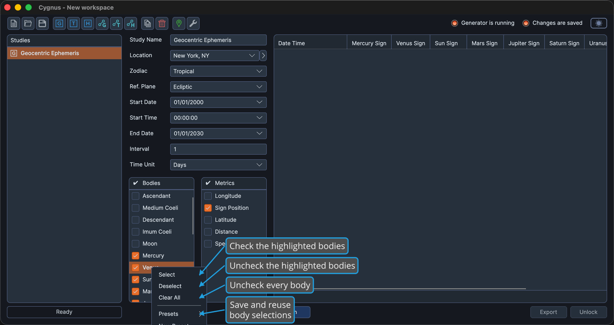Check the Descendant checkbox
Viewport: 614px width, 325px height.
click(136, 220)
